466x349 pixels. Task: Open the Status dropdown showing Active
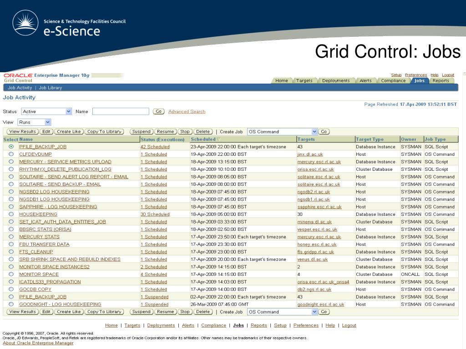pyautogui.click(x=46, y=111)
